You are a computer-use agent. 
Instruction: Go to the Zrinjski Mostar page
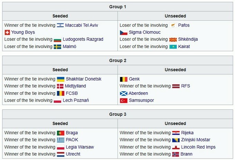196,140
